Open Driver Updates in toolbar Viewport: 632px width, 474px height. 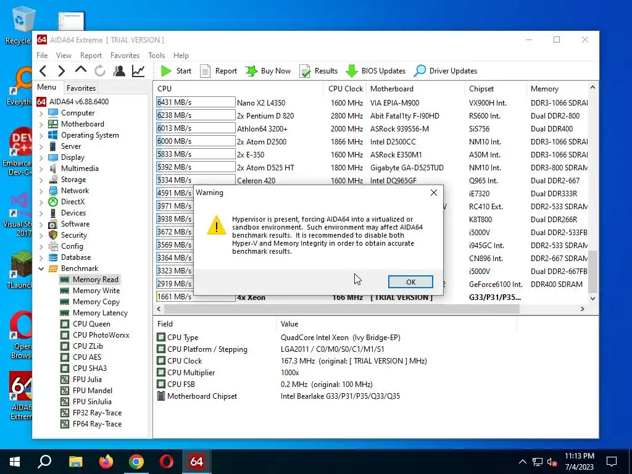446,71
